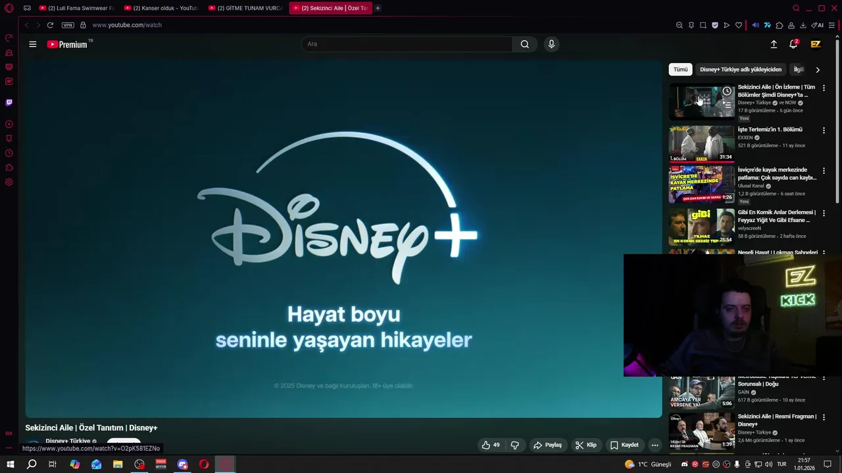
Task: Select the Sekizinci Aile Özel Tanıtım tab
Action: pyautogui.click(x=330, y=8)
